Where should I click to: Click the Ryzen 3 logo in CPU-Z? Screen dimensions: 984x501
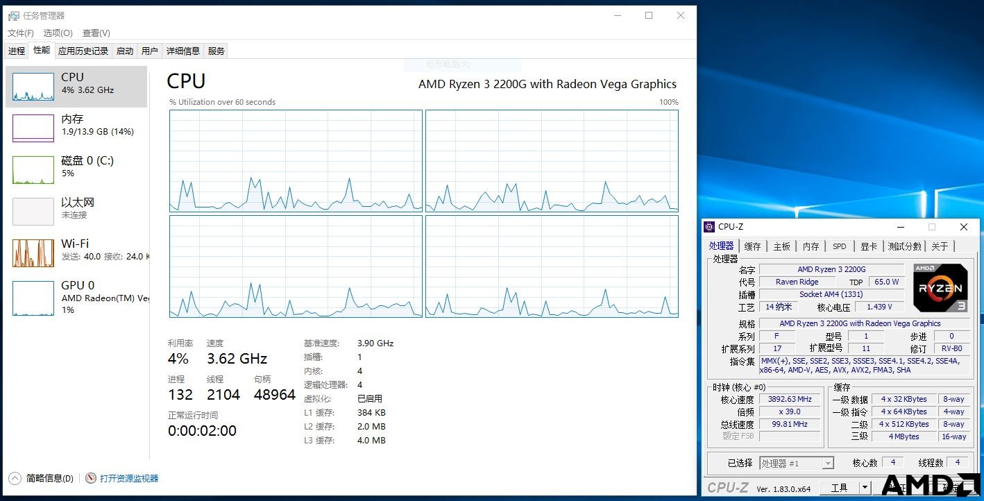point(940,287)
